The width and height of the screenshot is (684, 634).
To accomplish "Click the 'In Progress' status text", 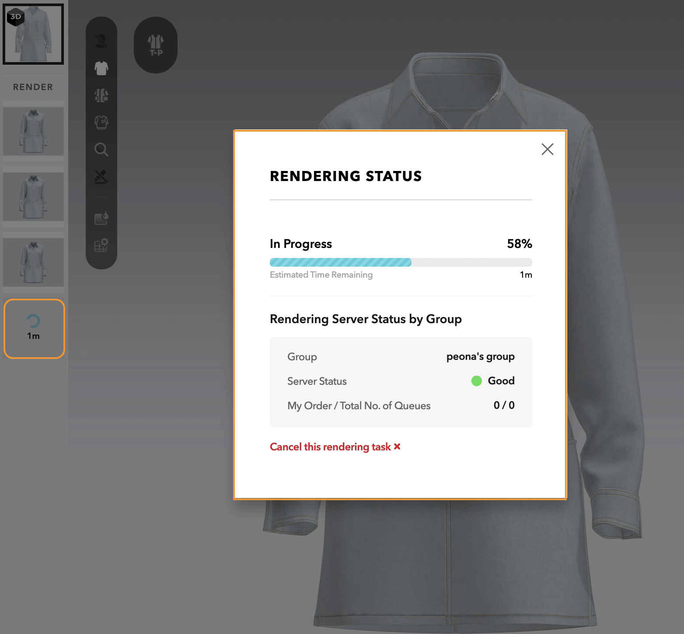I will pyautogui.click(x=301, y=244).
